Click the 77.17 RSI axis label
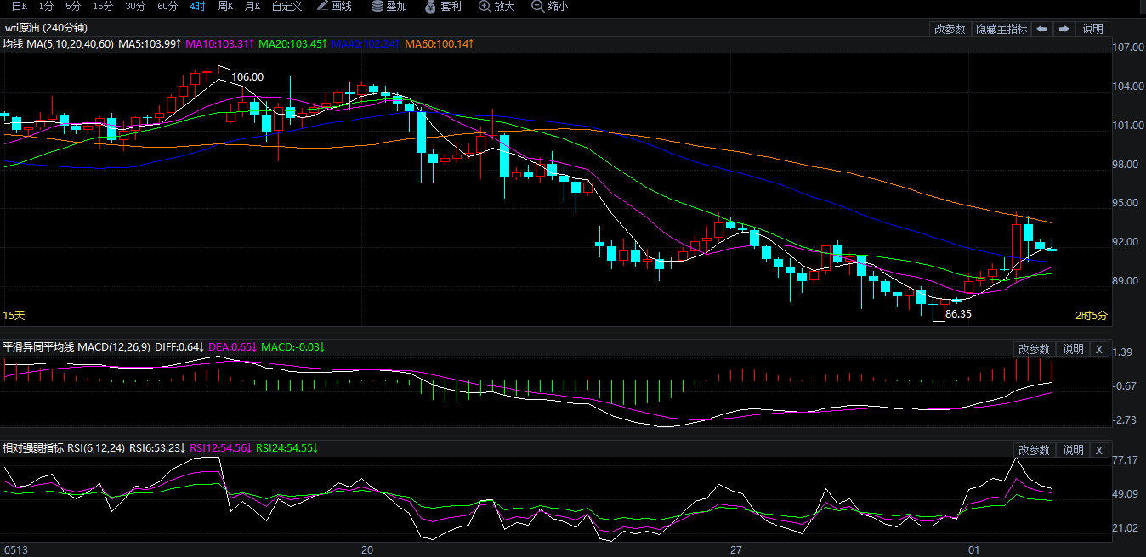The width and height of the screenshot is (1146, 557). [1126, 460]
